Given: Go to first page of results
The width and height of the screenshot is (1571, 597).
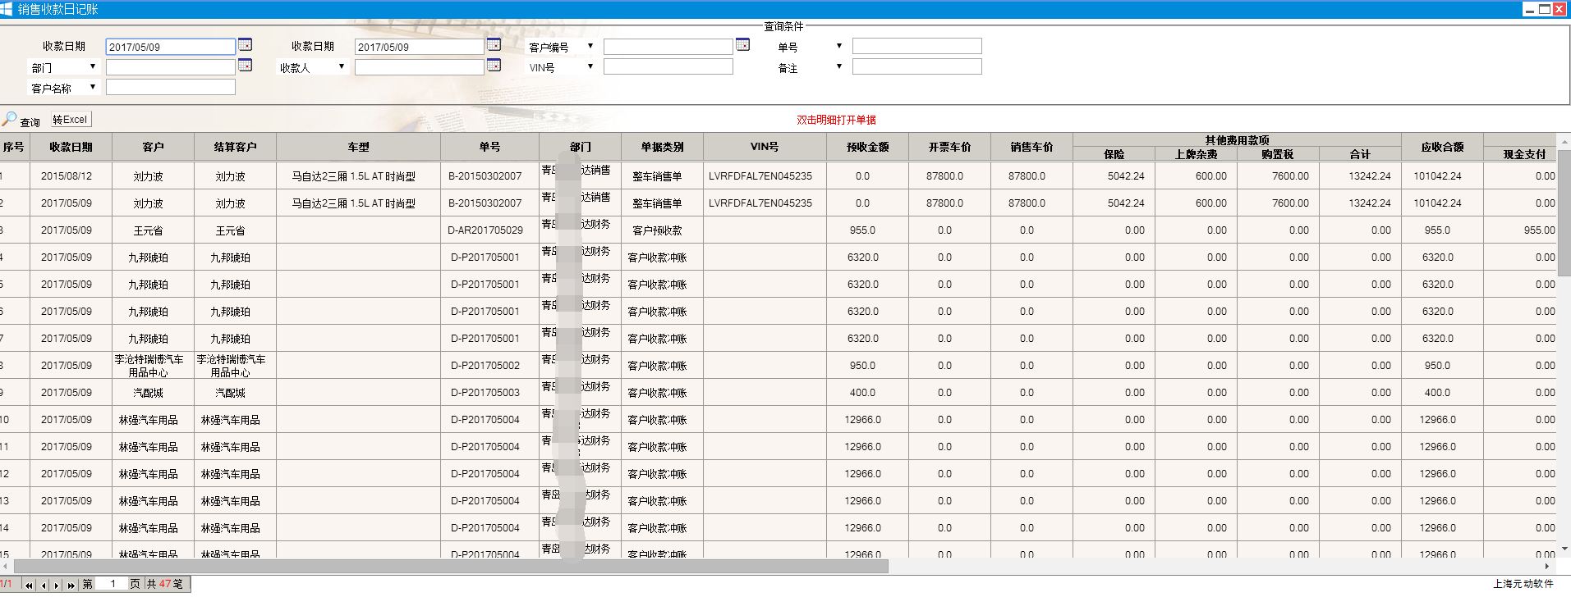Looking at the screenshot, I should tap(29, 585).
